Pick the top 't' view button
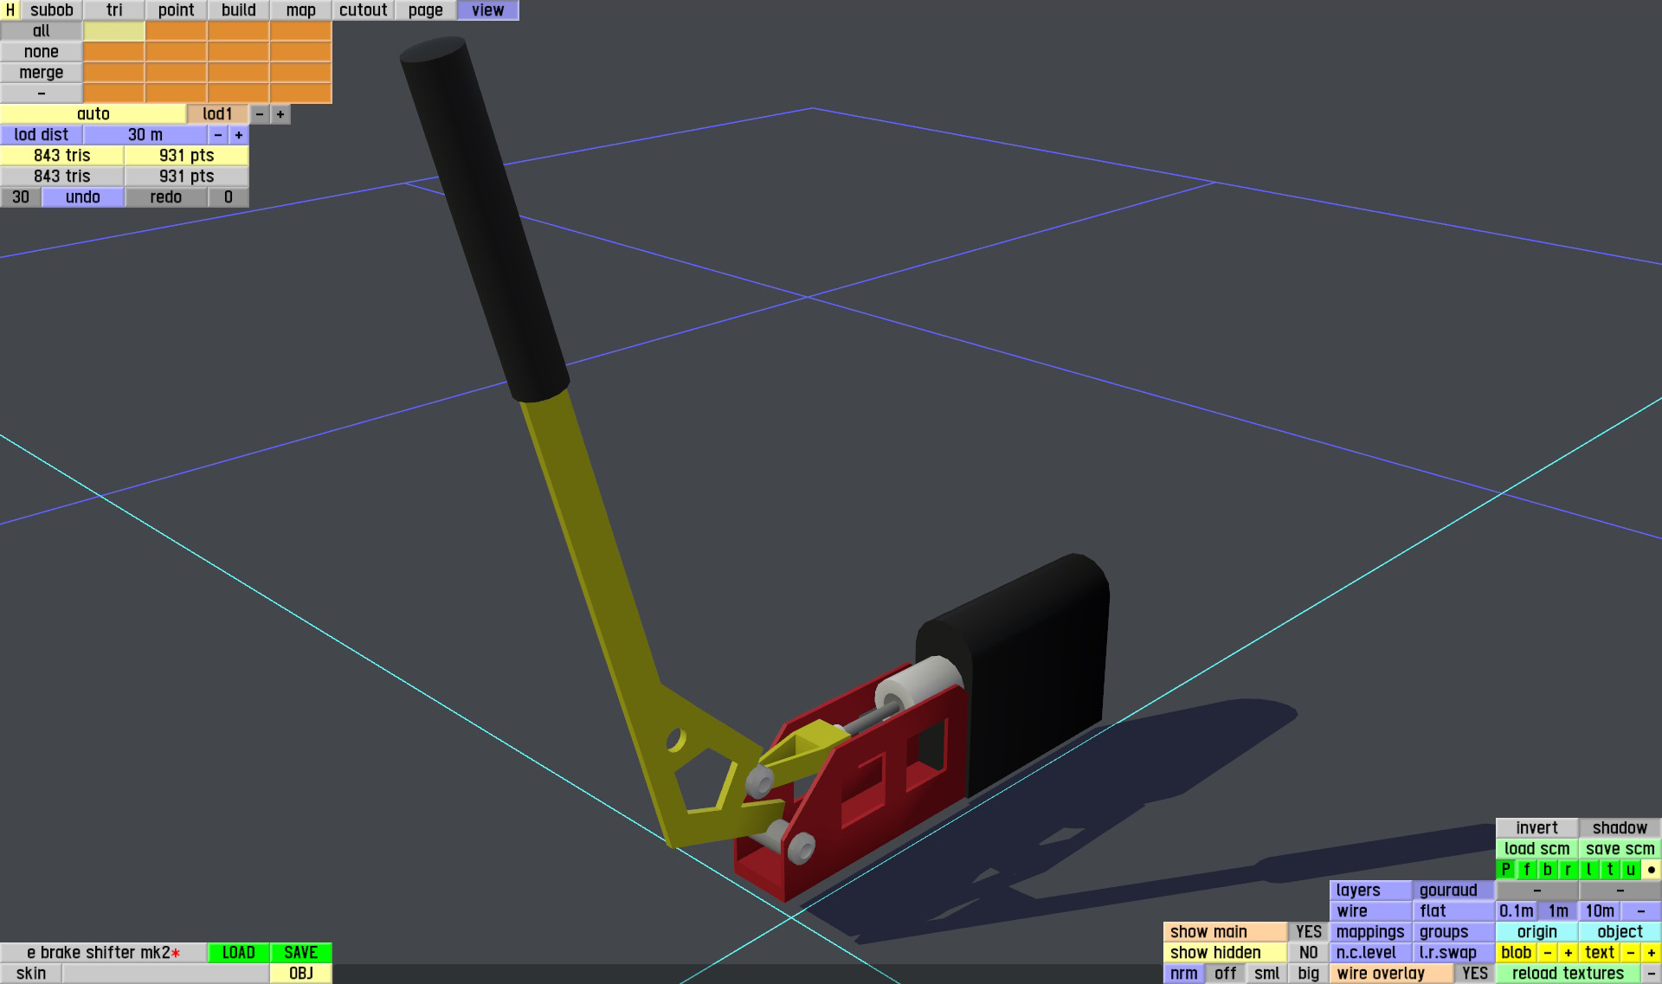The image size is (1662, 984). click(1609, 870)
